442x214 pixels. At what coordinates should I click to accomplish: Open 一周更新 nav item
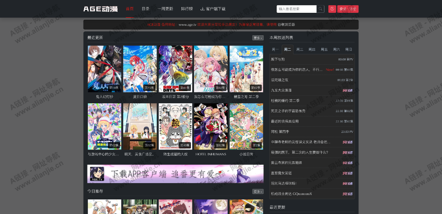coord(165,9)
